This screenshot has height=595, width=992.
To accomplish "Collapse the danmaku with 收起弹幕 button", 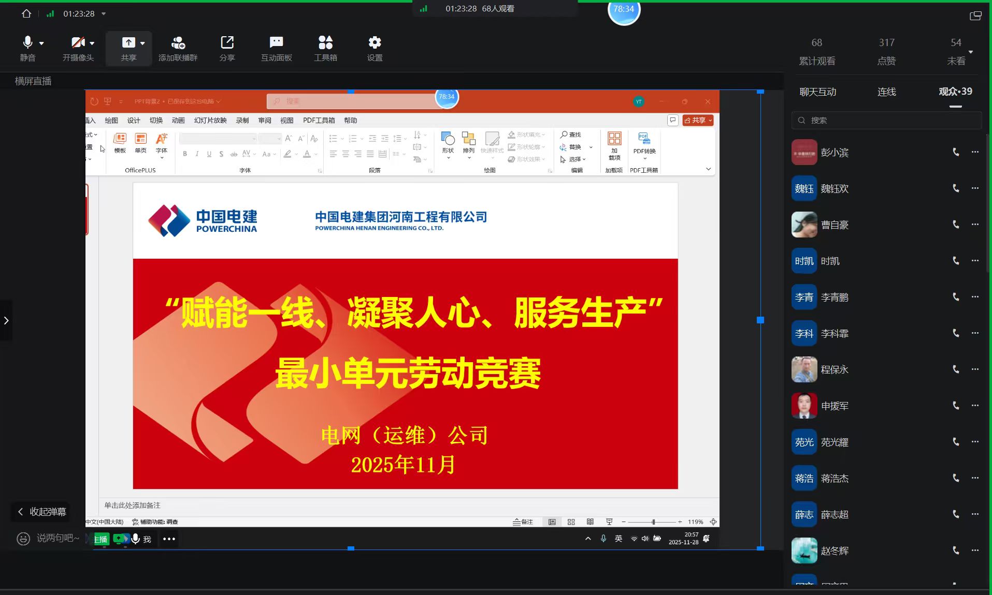I will coord(41,512).
